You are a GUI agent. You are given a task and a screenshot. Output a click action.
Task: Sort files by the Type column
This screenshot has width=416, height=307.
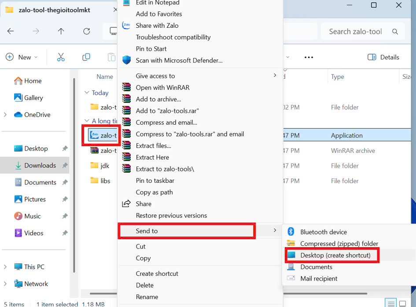(338, 77)
